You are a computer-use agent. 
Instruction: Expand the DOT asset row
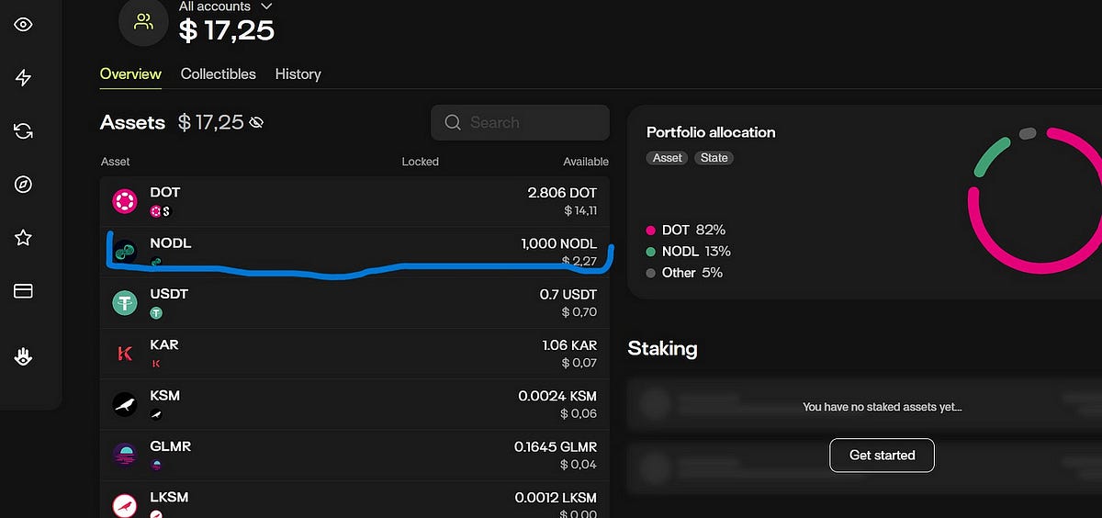click(x=354, y=201)
